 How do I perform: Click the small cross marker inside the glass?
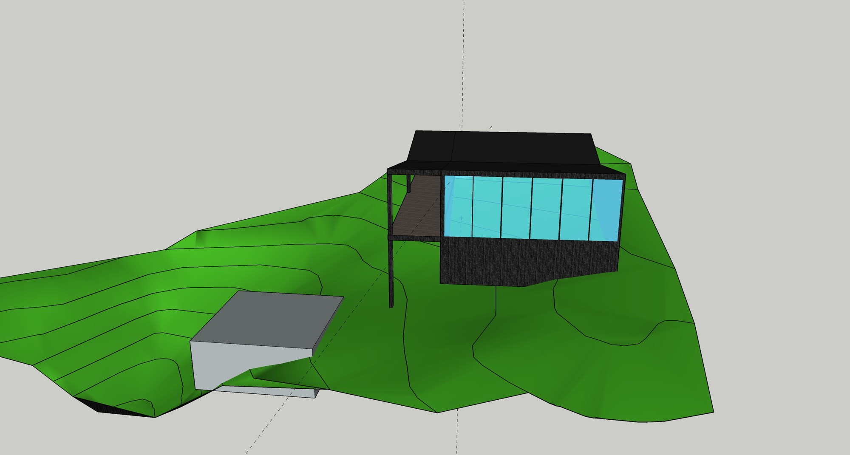pos(461,218)
